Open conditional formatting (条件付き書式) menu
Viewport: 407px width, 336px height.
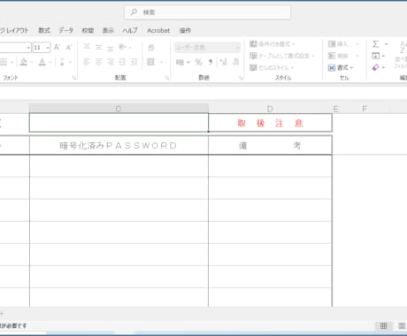(272, 44)
